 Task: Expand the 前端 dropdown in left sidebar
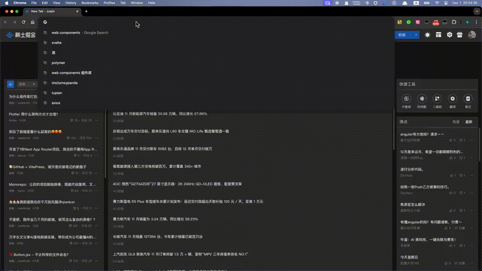pyautogui.click(x=27, y=84)
